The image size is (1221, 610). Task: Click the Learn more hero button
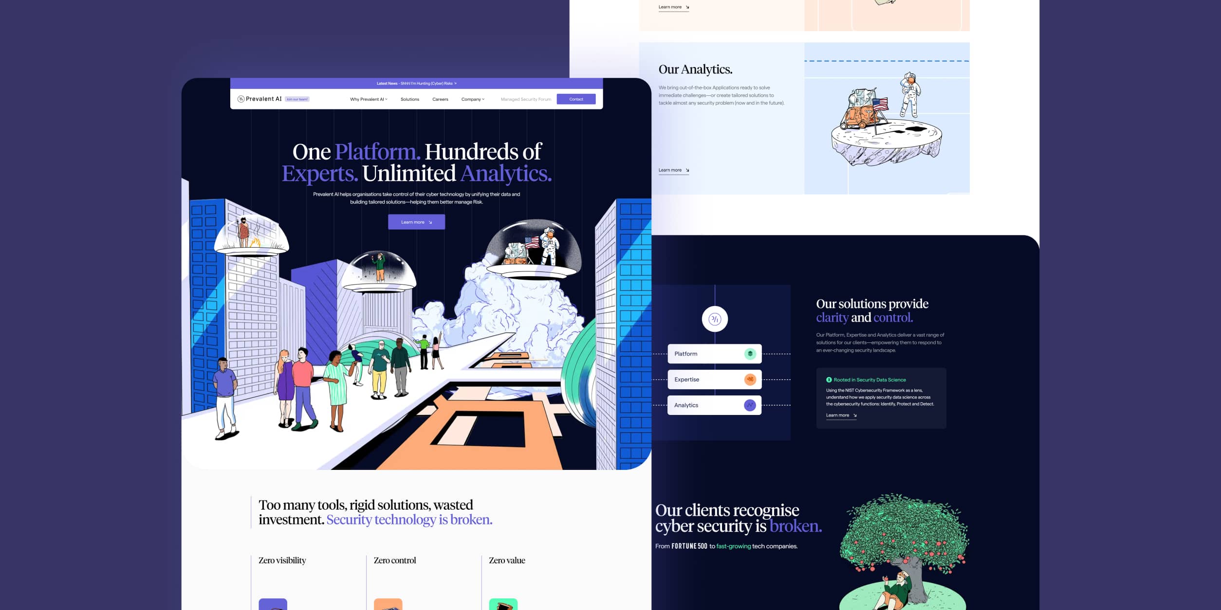tap(416, 222)
